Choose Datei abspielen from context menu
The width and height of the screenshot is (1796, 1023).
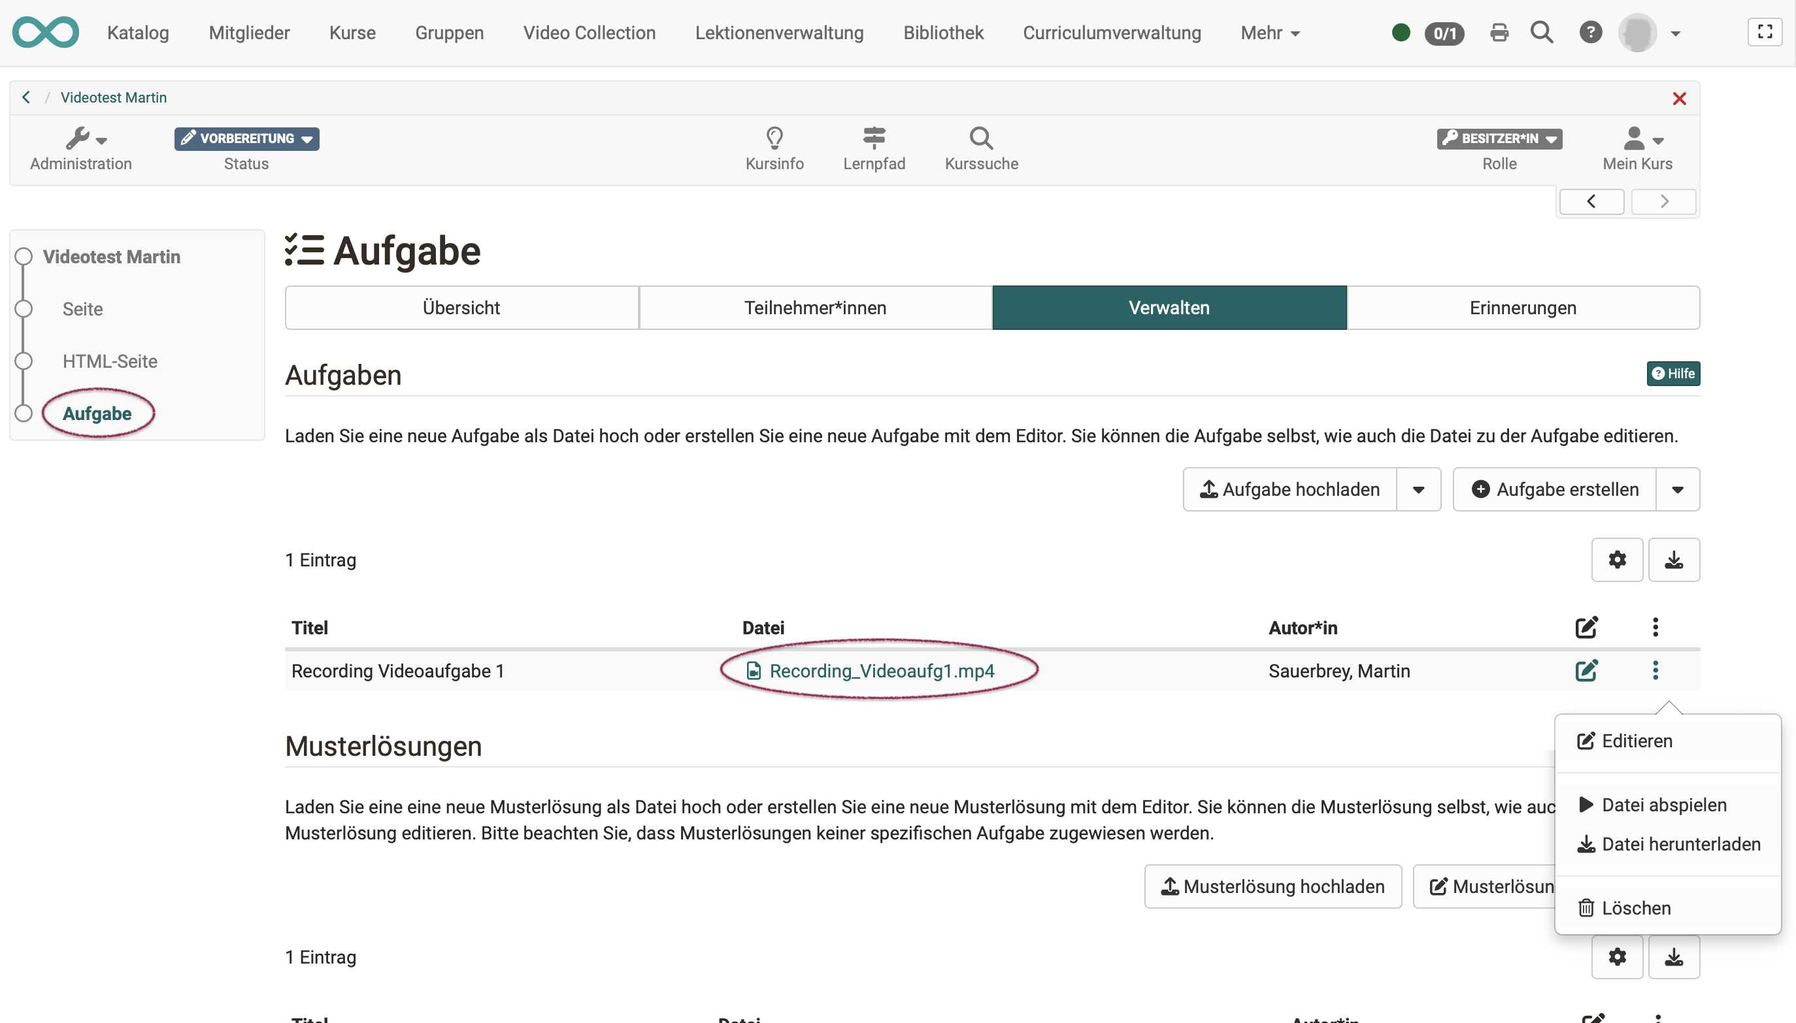(x=1663, y=805)
